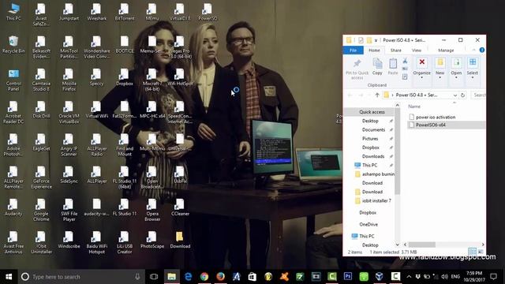This screenshot has height=284, width=505.
Task: Open iobit installer 7 folder in navigation pane
Action: click(376, 200)
